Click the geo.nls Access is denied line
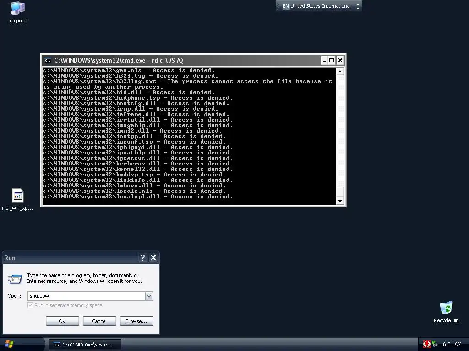469x351 pixels. tap(129, 70)
